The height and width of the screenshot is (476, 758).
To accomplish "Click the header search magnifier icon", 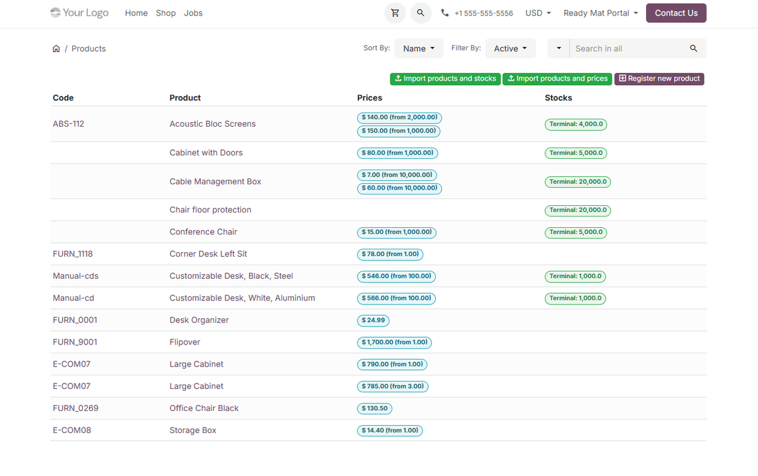I will 421,13.
